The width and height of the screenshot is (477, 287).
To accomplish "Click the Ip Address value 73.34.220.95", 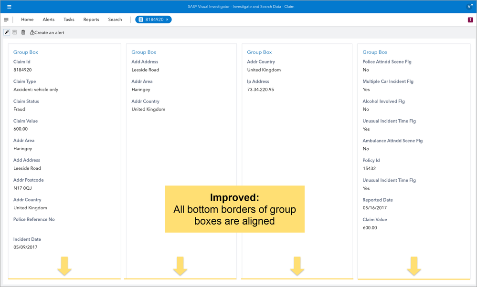I will [260, 90].
